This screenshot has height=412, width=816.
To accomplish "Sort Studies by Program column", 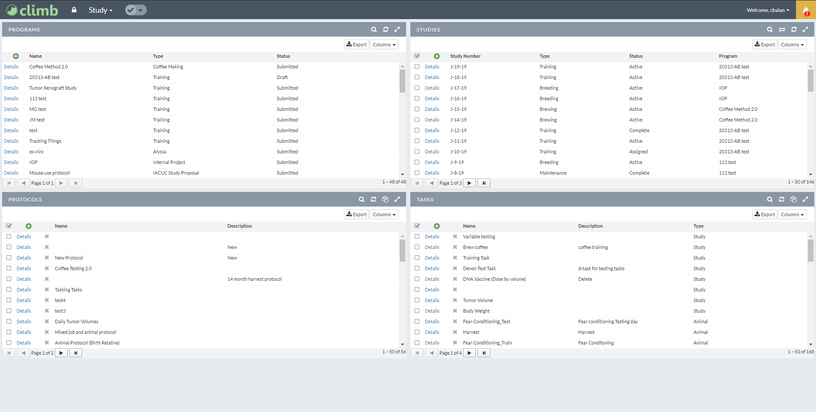I will (728, 56).
